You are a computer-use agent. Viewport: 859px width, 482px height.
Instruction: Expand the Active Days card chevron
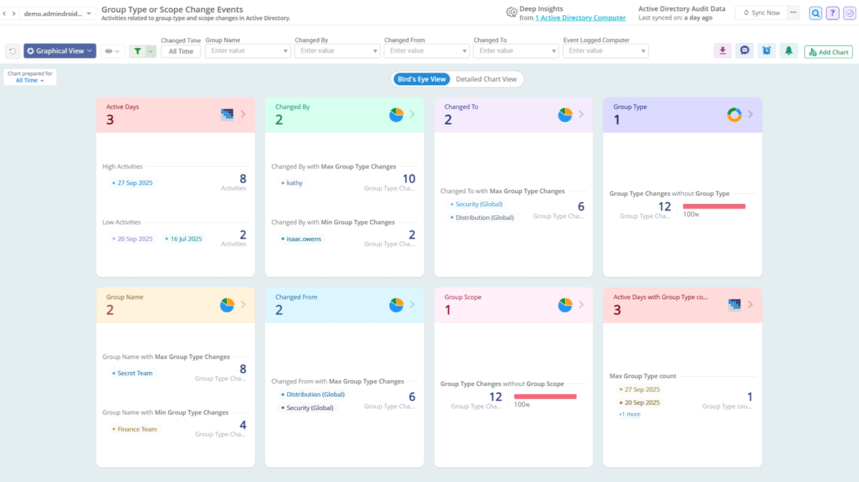pos(244,115)
